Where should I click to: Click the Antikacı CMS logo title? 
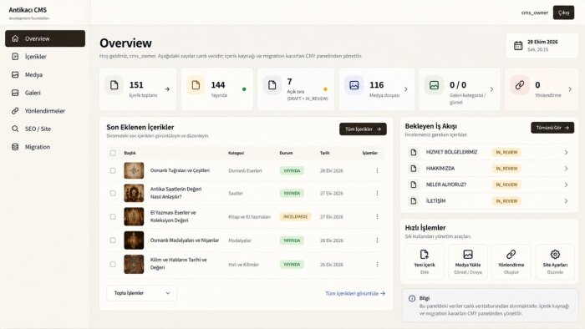[28, 10]
